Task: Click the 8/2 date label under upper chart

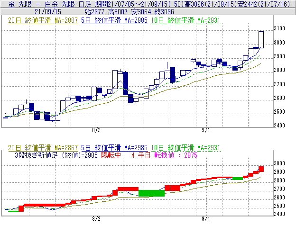Action: 96,130
